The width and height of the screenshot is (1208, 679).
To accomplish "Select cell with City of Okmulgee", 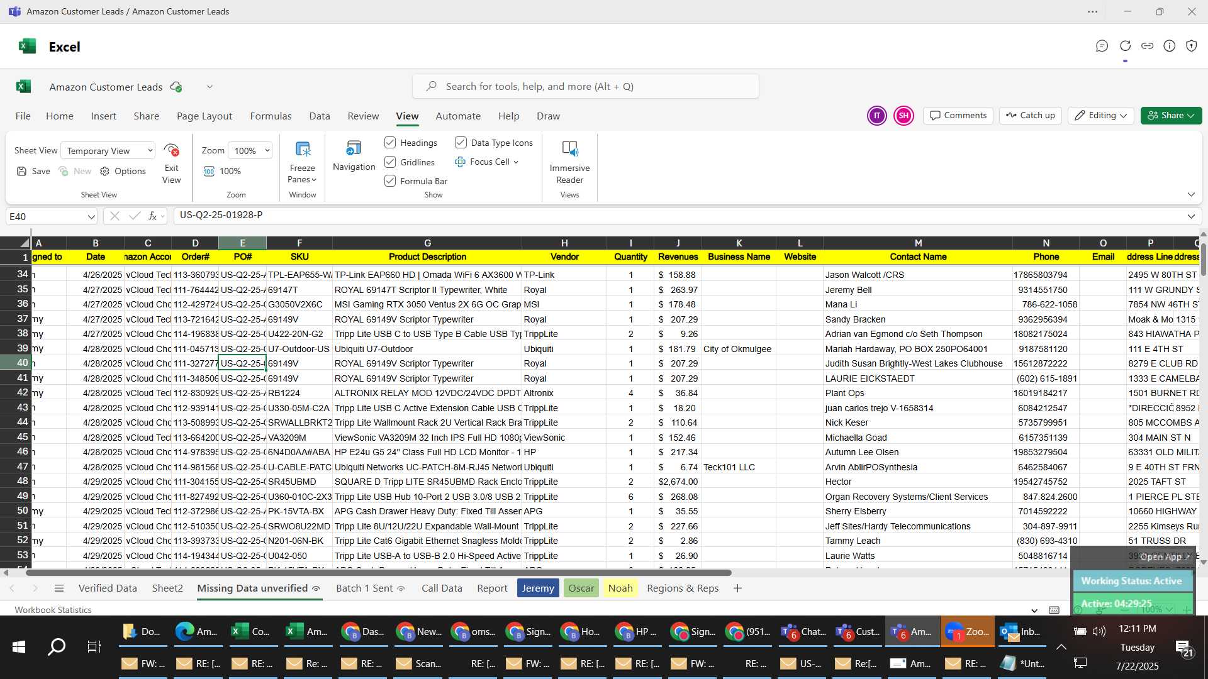I will (x=738, y=349).
